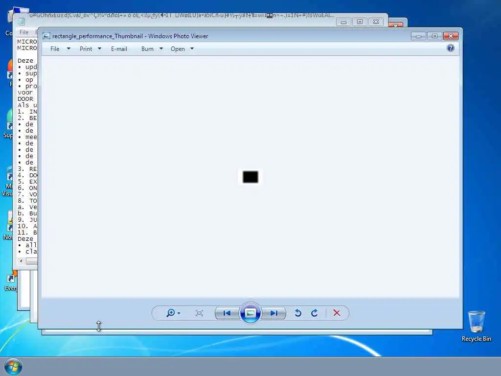The height and width of the screenshot is (376, 501).
Task: Click 'DOOR' text in Notepad
Action: (x=25, y=99)
